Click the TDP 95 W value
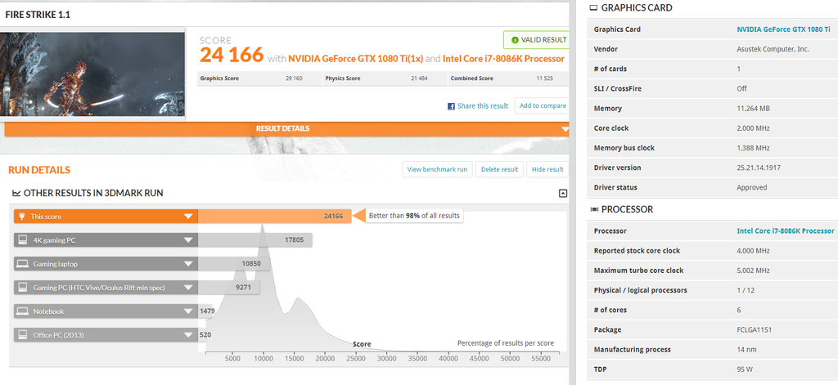 click(745, 369)
